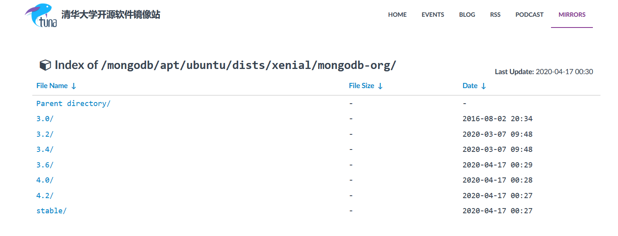Click the 清华大学开源软件镜像站 site title
Screen dimensions: 618x236
(110, 14)
